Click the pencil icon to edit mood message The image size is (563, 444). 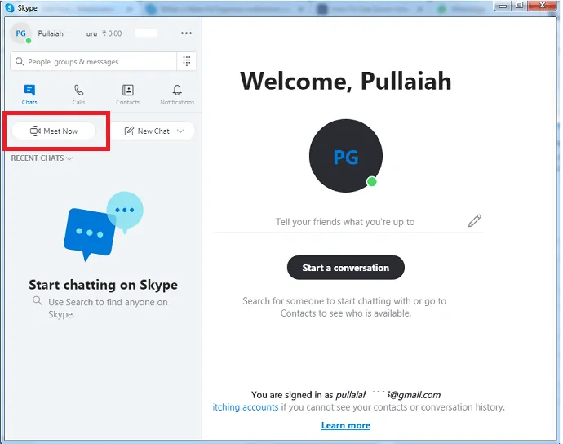(x=474, y=221)
